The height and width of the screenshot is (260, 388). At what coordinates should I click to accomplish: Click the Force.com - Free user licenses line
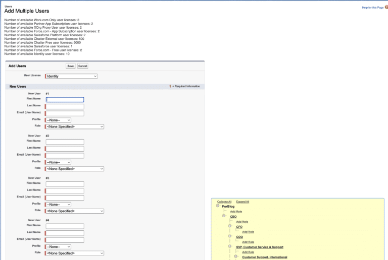point(43,50)
